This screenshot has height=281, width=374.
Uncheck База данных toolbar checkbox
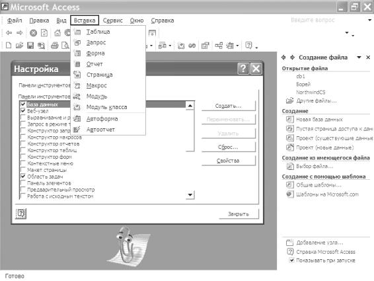[x=23, y=104]
